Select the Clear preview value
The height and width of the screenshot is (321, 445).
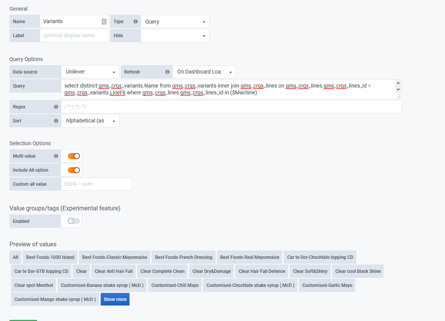81,271
